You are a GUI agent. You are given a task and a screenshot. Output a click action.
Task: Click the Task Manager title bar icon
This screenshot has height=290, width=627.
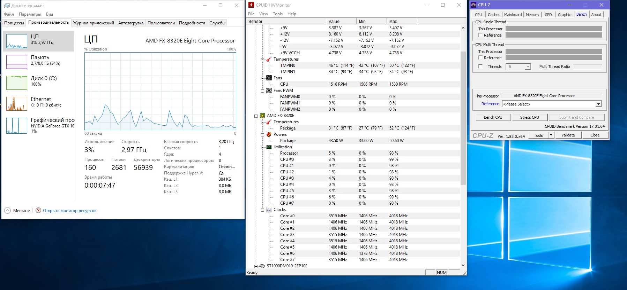tap(7, 6)
